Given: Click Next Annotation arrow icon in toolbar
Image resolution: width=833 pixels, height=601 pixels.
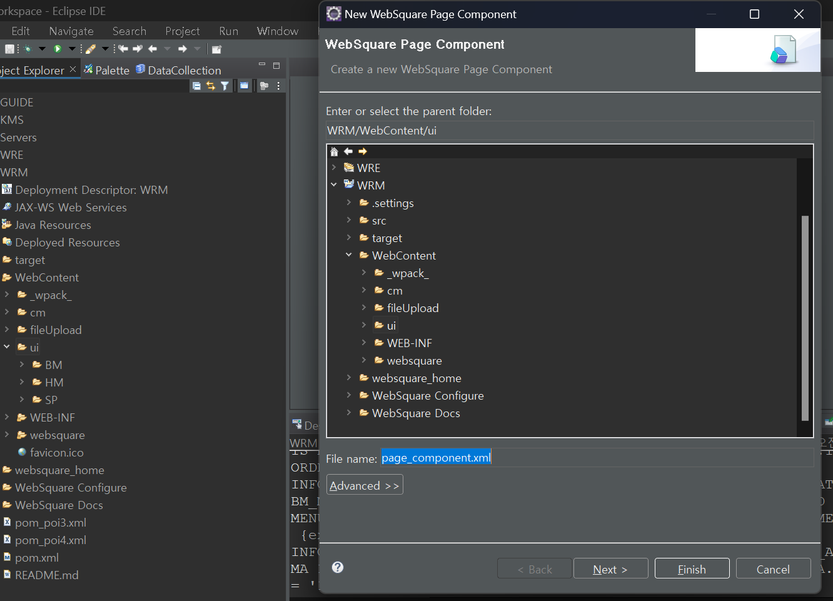Looking at the screenshot, I should (138, 49).
